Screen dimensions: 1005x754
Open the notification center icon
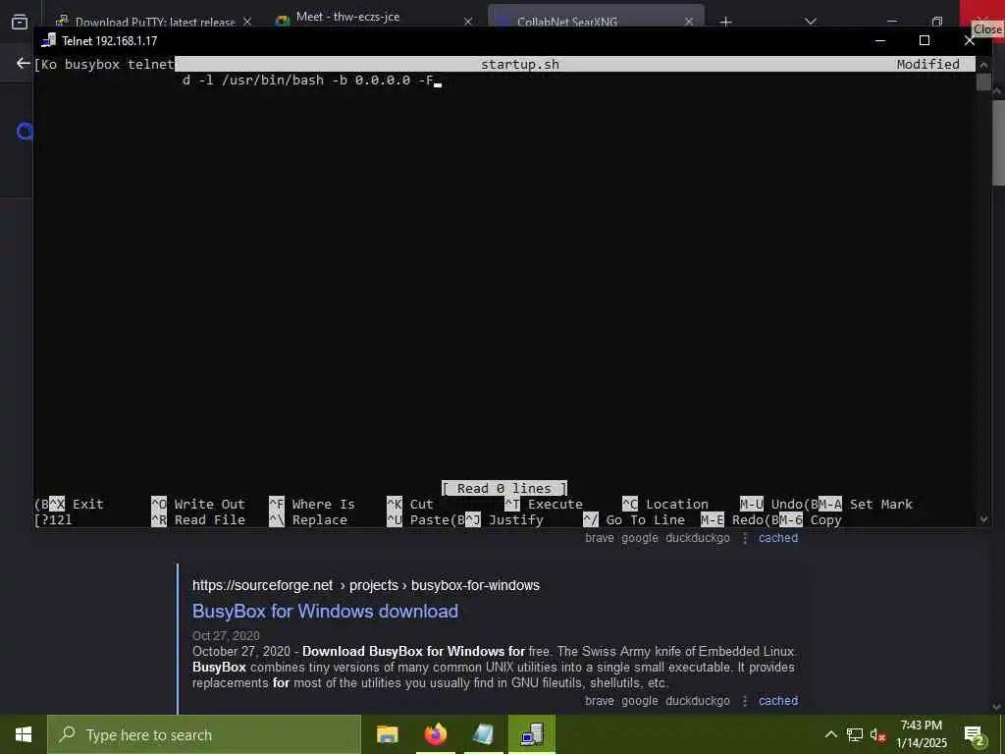point(974,735)
